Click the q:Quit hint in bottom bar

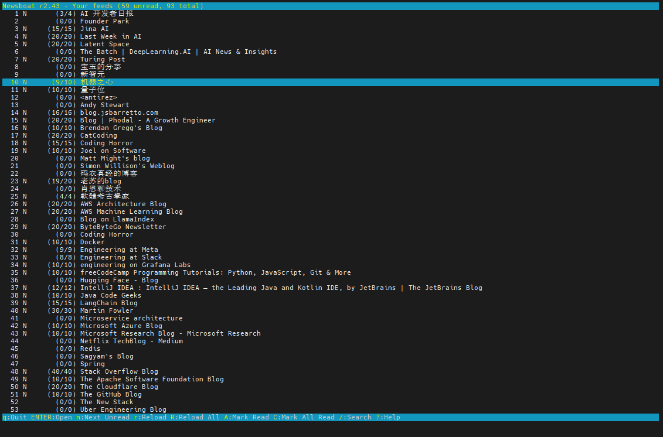click(14, 417)
